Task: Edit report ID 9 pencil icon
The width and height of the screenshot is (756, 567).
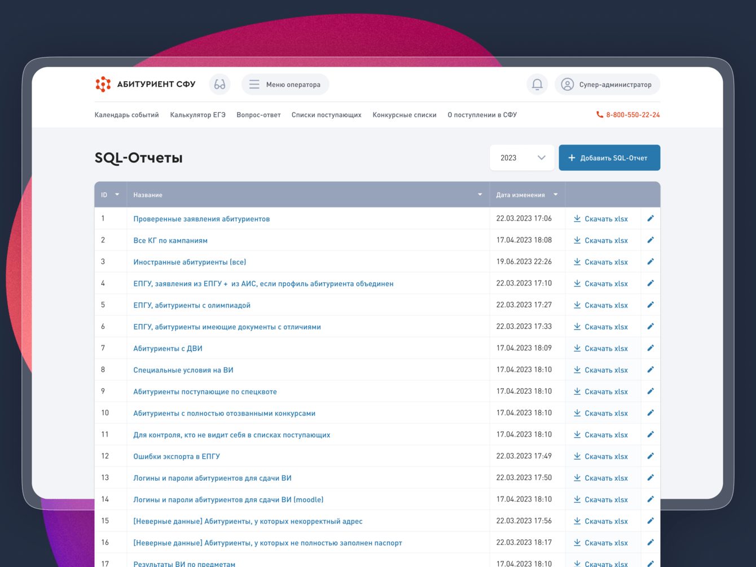Action: (650, 392)
